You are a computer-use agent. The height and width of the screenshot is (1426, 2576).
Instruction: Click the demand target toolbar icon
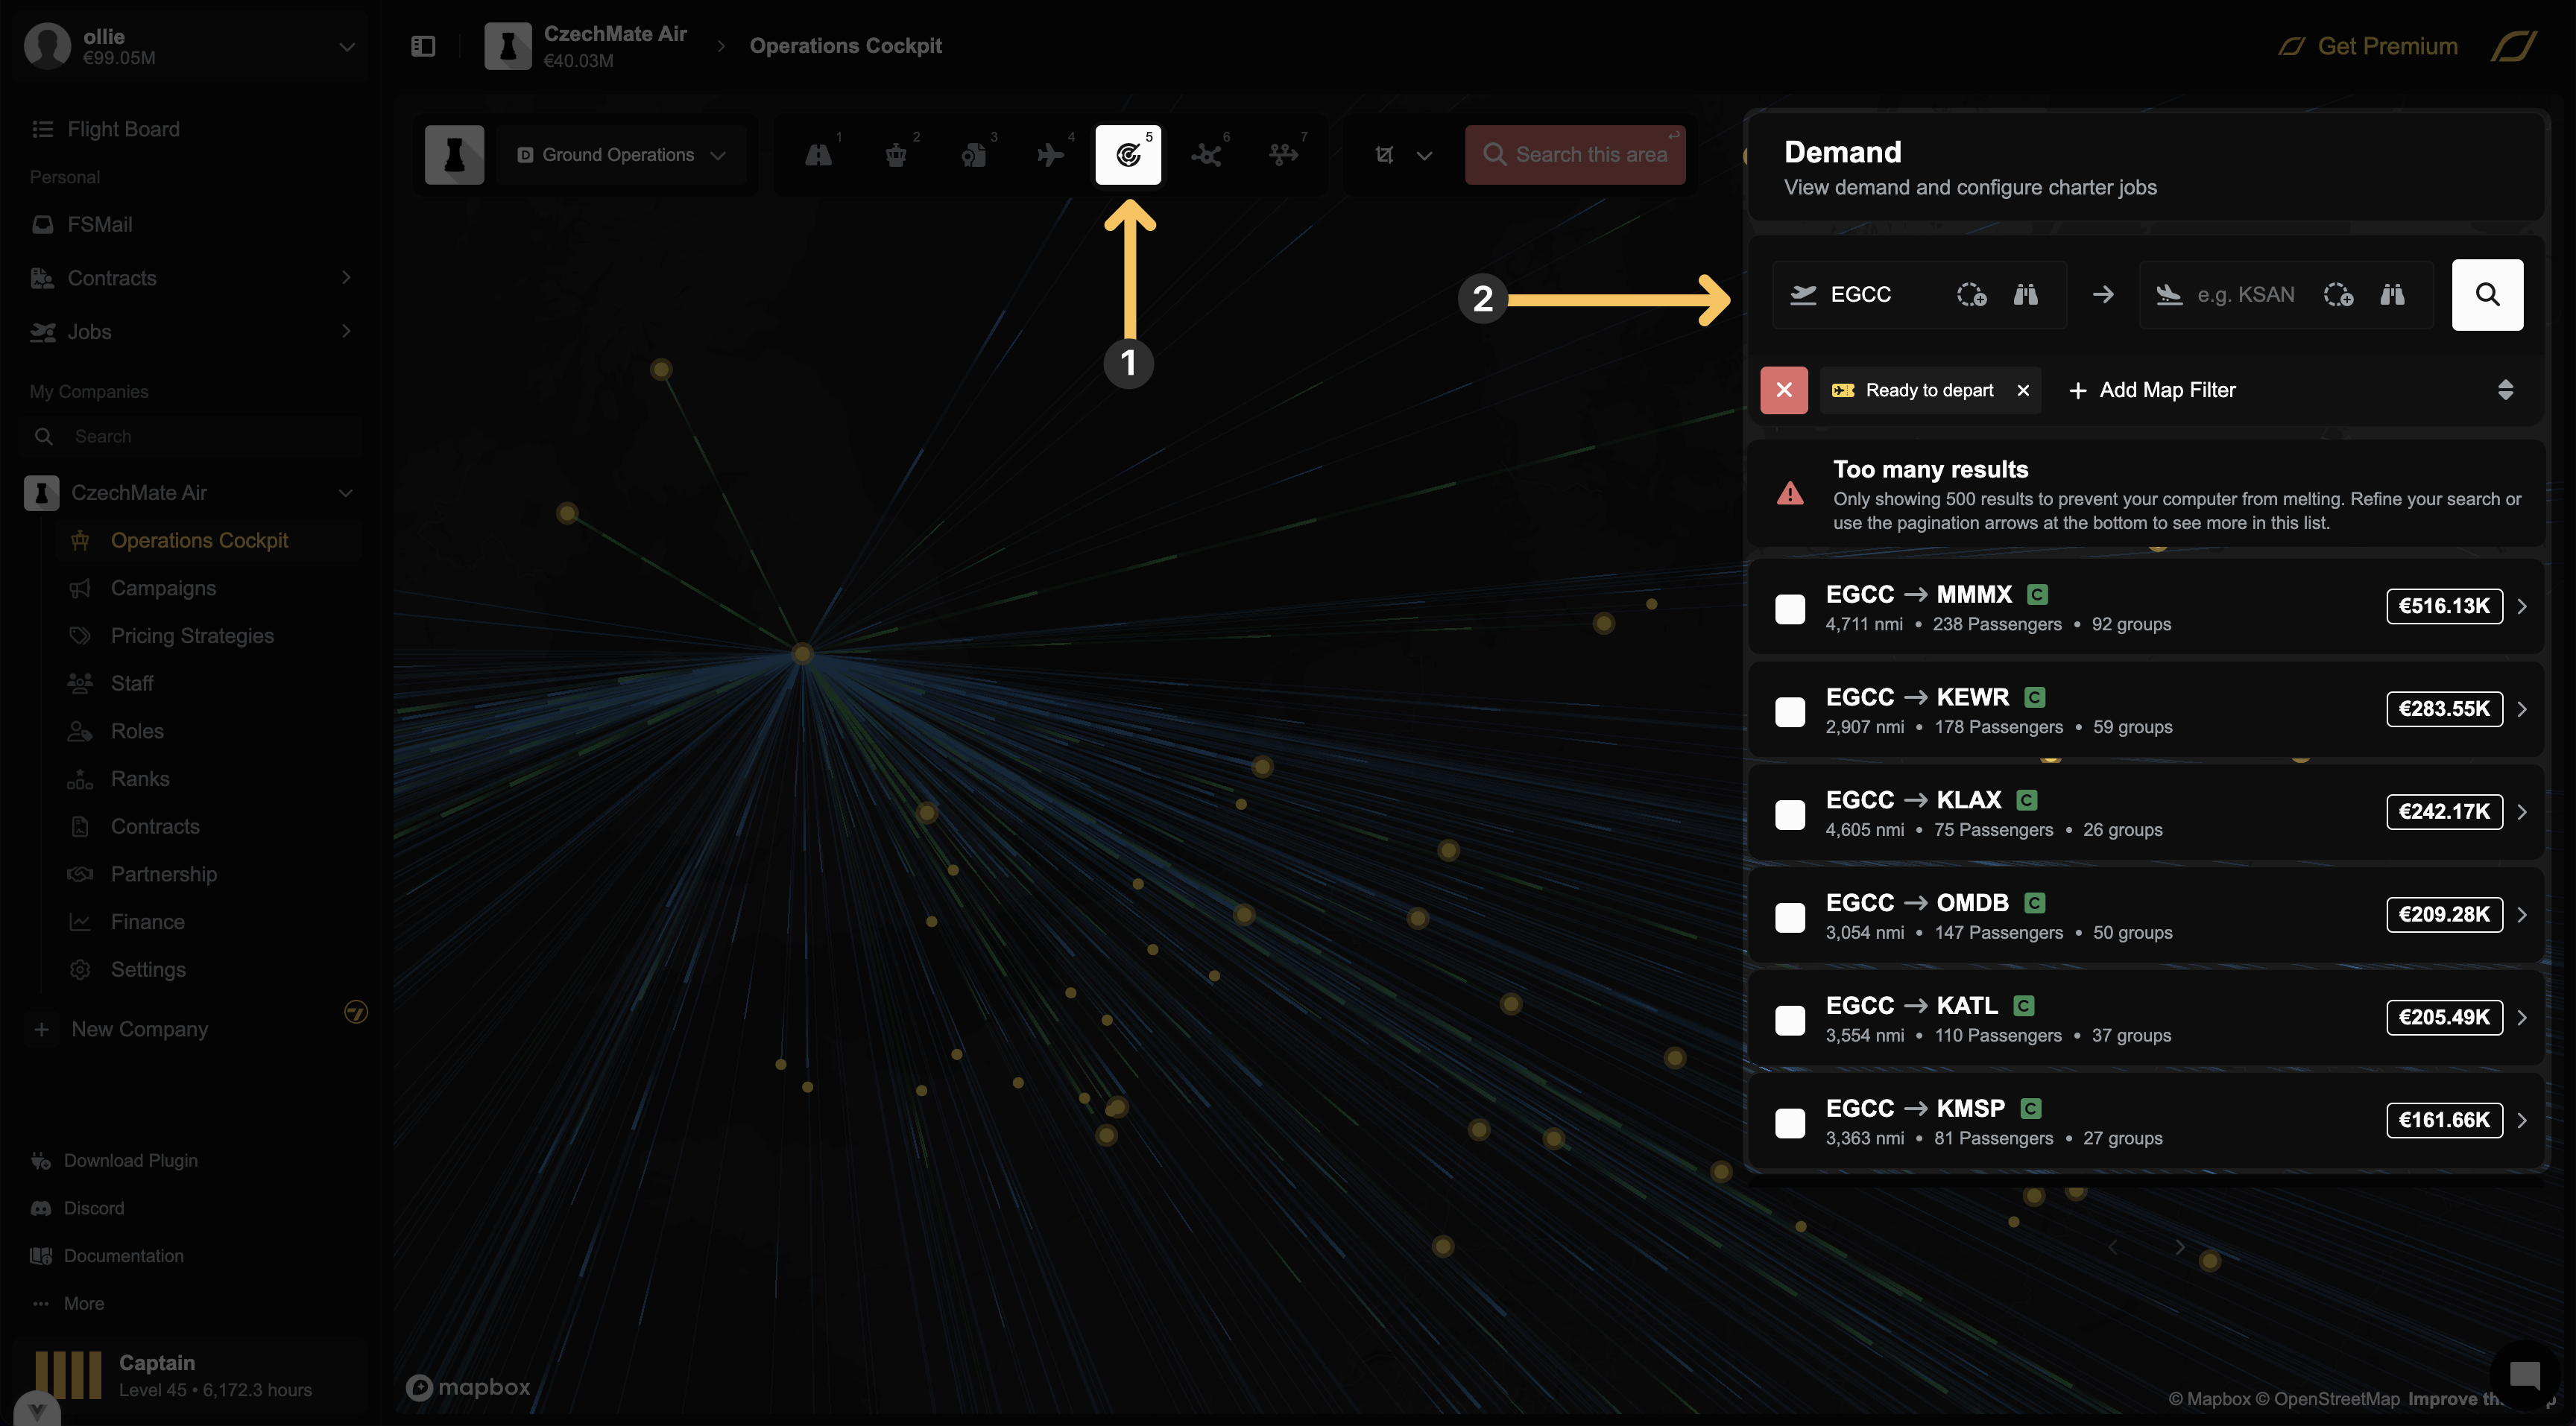(x=1127, y=155)
